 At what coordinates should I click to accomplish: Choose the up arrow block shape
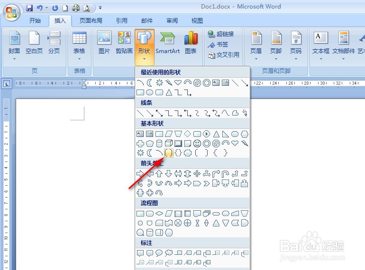(159, 174)
